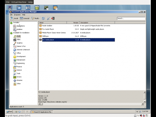The height and width of the screenshot is (117, 156).
Task: Open the File menu of Applications Manager
Action: pos(11,15)
